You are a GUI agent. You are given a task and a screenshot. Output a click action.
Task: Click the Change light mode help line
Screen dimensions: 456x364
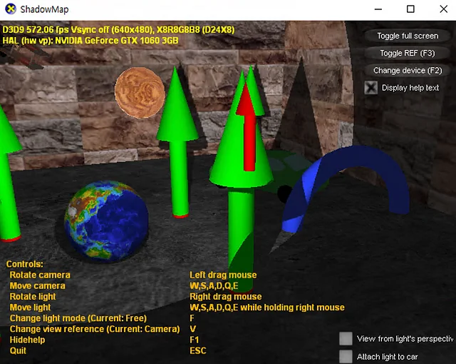click(77, 318)
